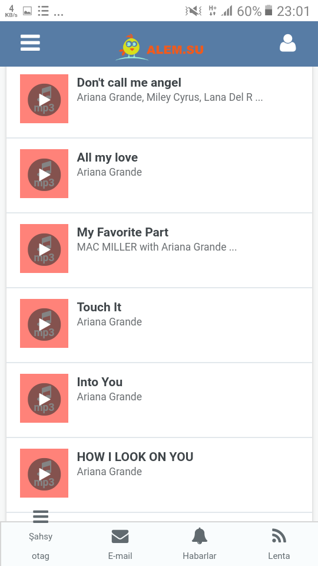This screenshot has width=318, height=566.
Task: Open the Into You song title
Action: pyautogui.click(x=100, y=382)
